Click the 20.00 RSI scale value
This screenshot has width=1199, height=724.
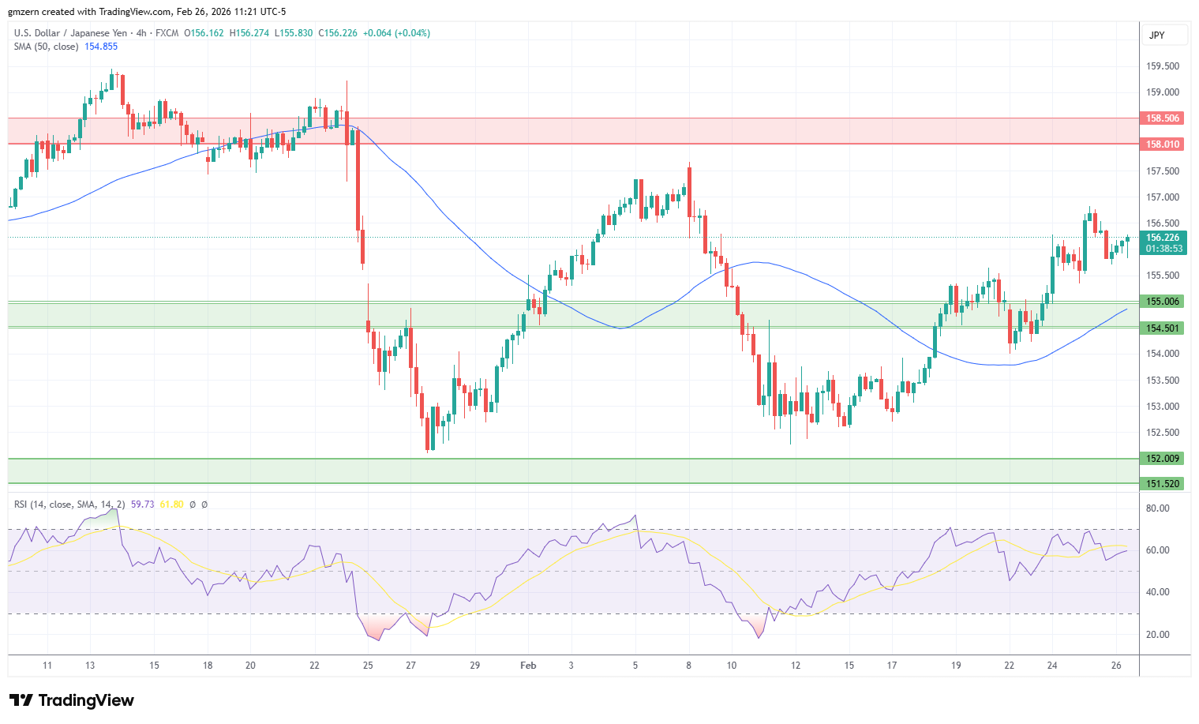pyautogui.click(x=1158, y=635)
